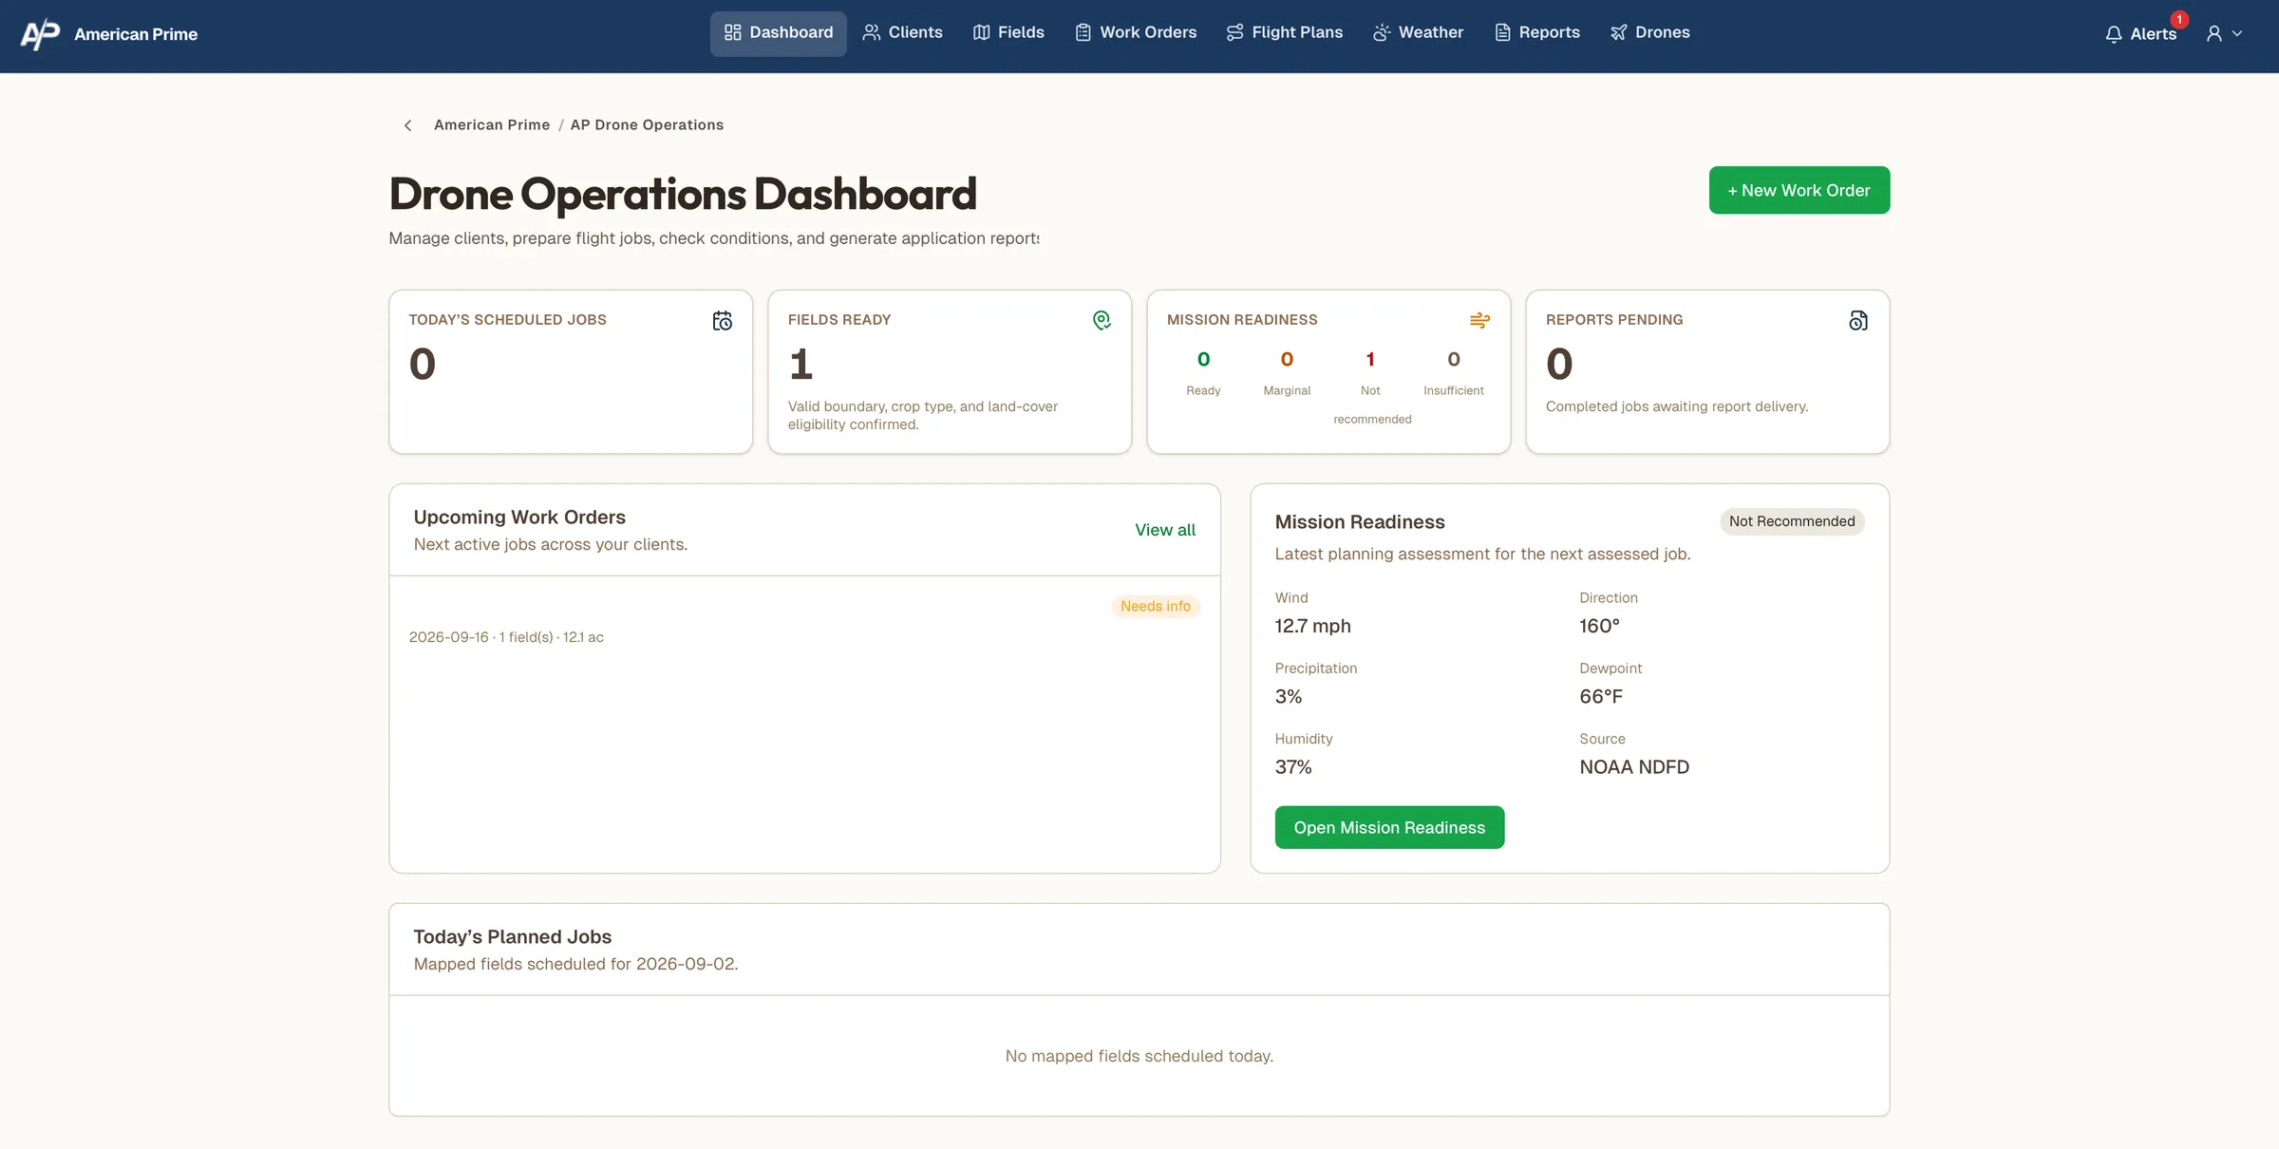2279x1149 pixels.
Task: Click the breadcrumb back chevron
Action: (408, 125)
